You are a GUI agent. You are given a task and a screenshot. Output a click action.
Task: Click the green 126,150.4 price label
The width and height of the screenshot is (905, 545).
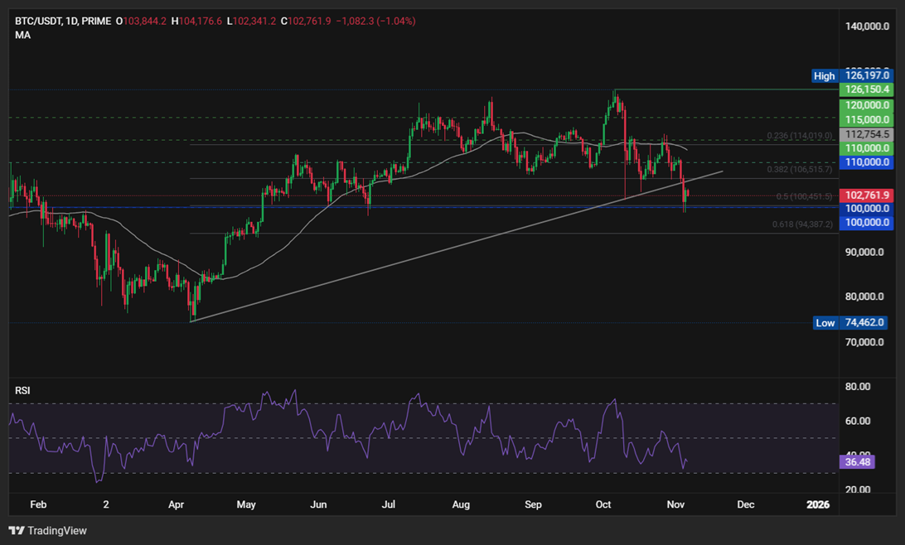coord(867,89)
